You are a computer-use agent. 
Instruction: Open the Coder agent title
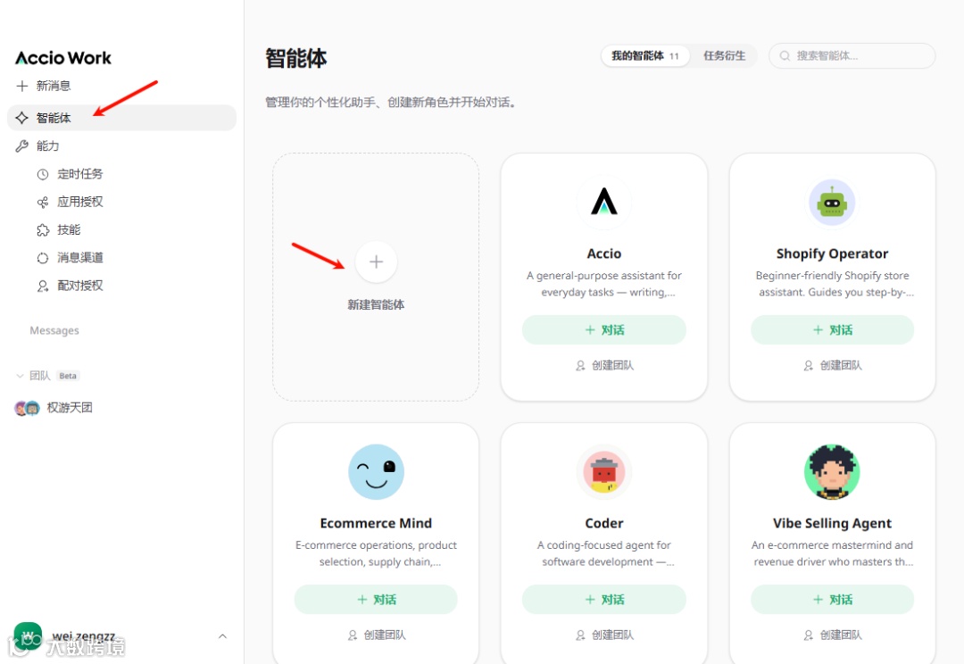point(604,523)
